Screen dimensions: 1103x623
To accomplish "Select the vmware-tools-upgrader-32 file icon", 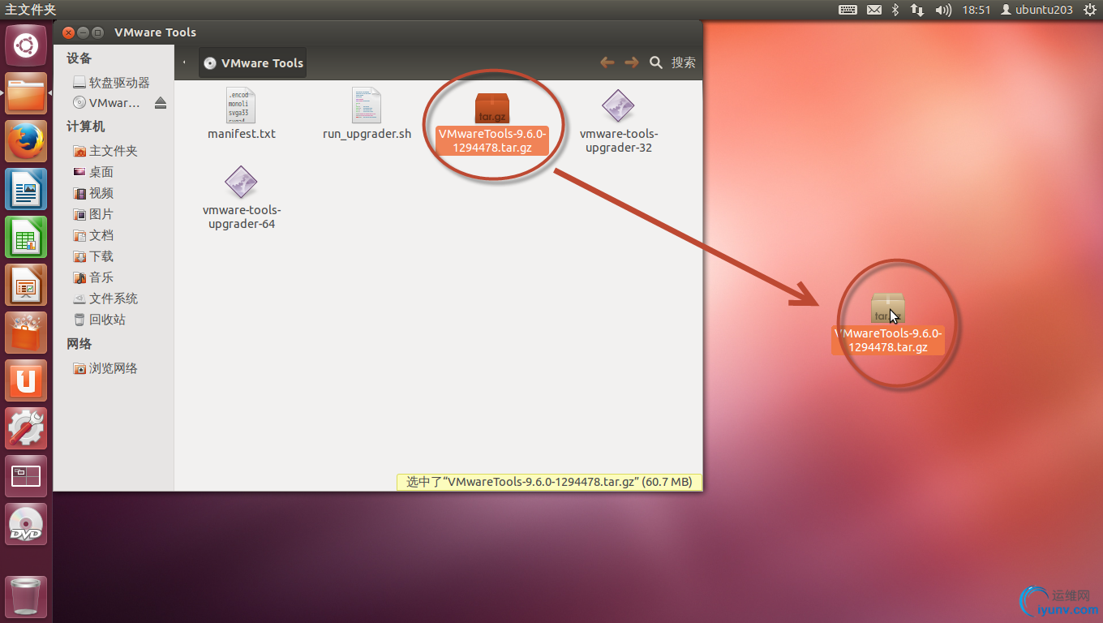I will click(618, 105).
